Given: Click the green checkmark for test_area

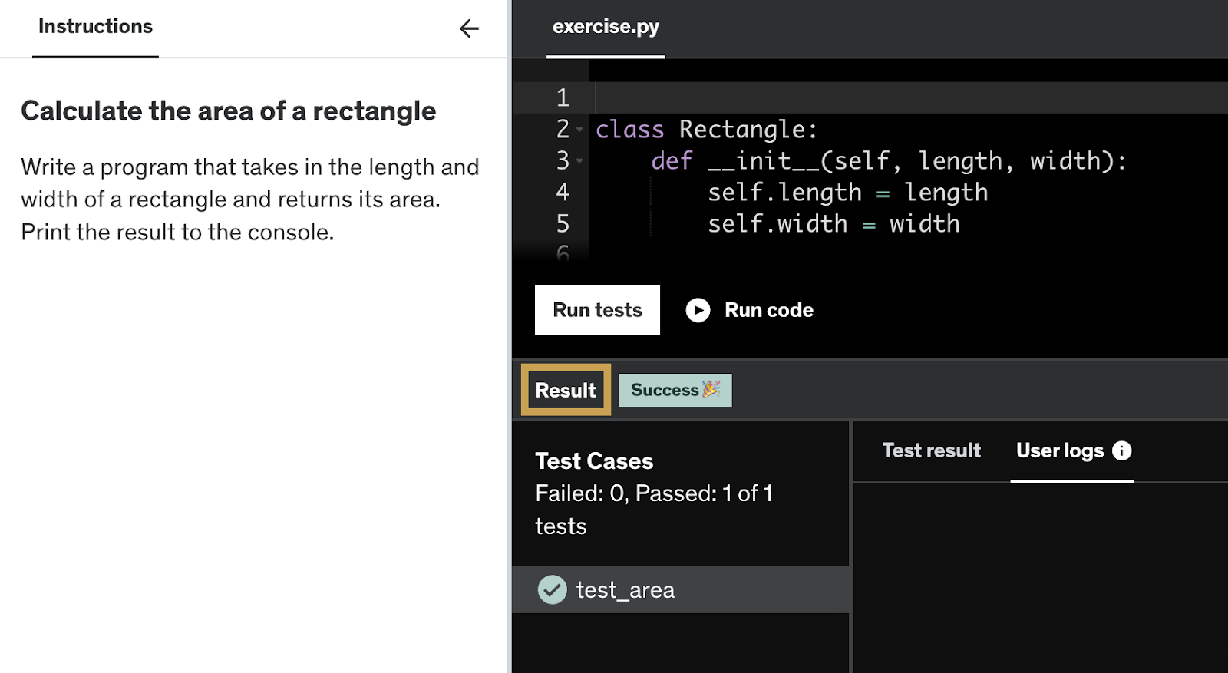Looking at the screenshot, I should click(x=552, y=589).
